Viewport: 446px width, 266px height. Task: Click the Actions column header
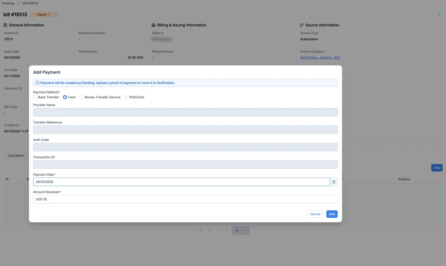tap(404, 179)
